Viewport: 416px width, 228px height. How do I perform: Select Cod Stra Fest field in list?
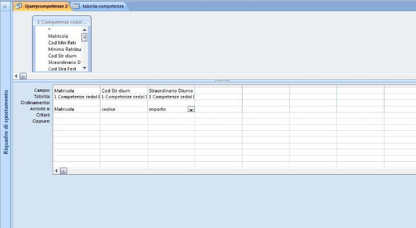tap(62, 69)
